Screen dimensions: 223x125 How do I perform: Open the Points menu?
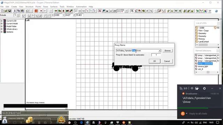[38, 7]
